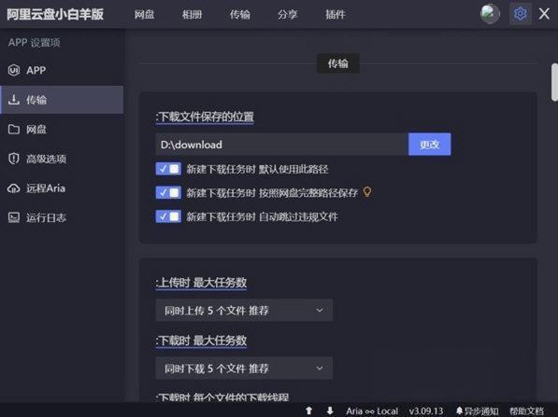Image resolution: width=558 pixels, height=417 pixels.
Task: Click the 网盘 folder icon in the sidebar
Action: [13, 129]
